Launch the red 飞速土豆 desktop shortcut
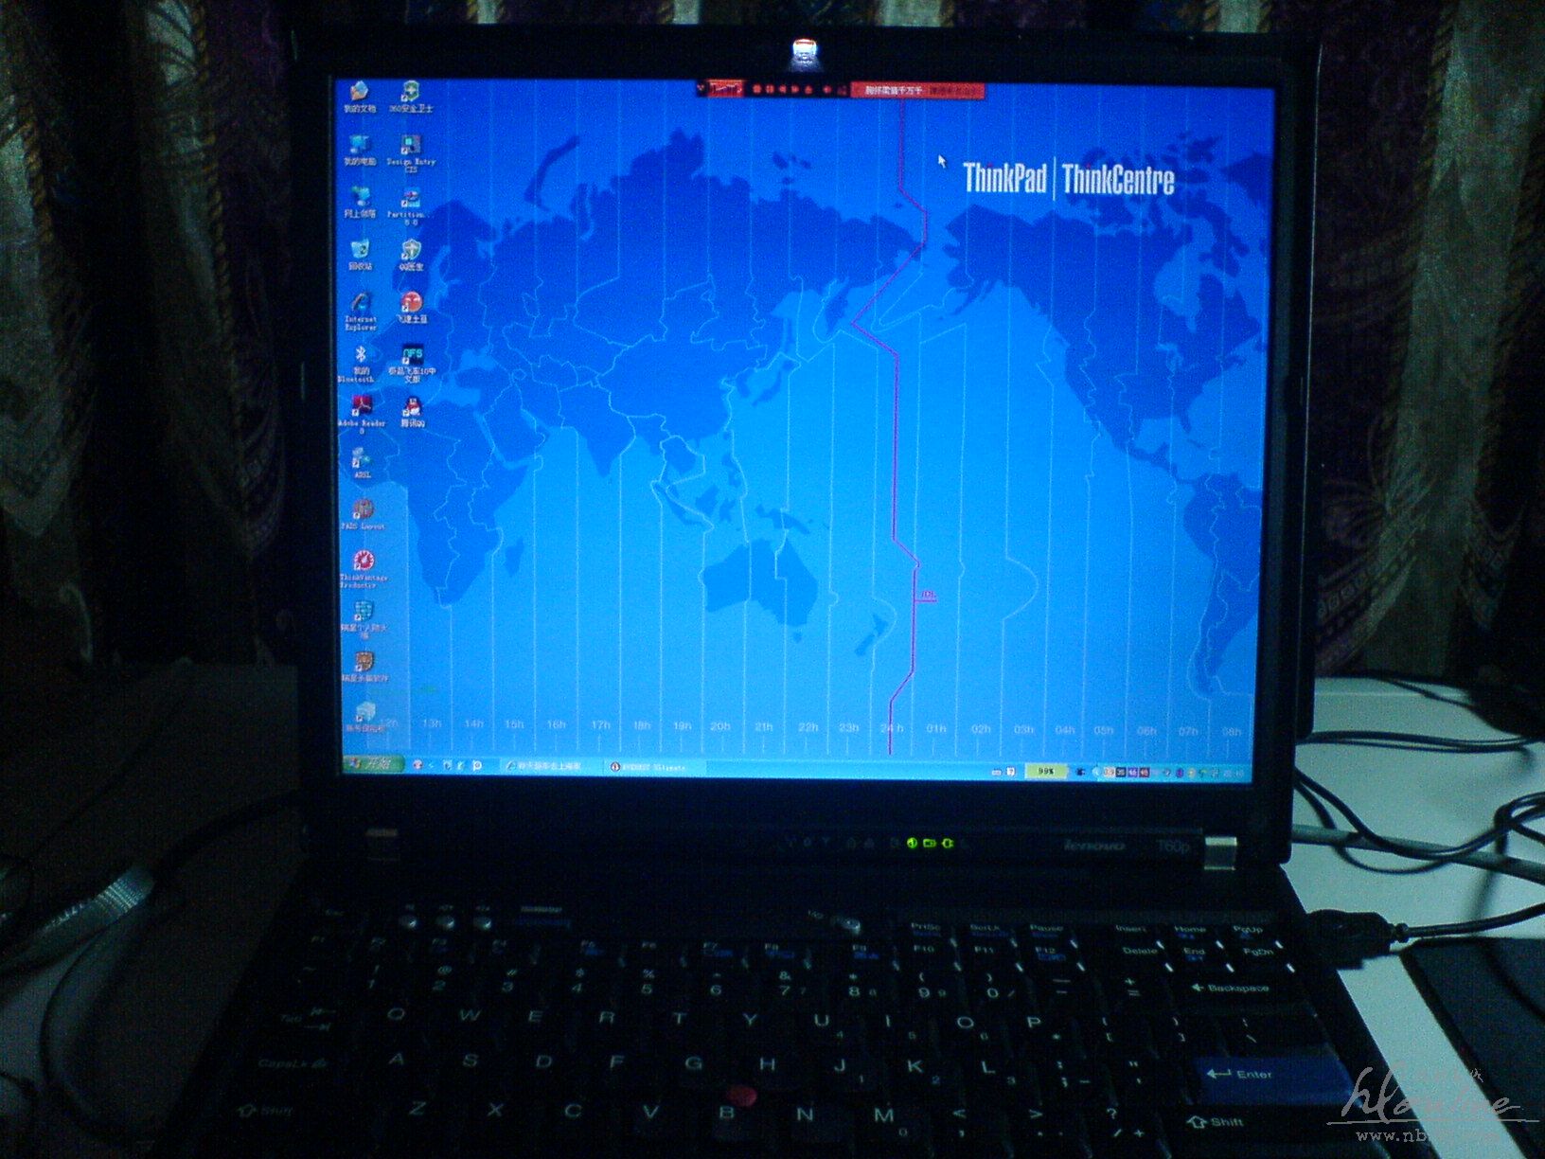Image resolution: width=1545 pixels, height=1159 pixels. click(411, 308)
